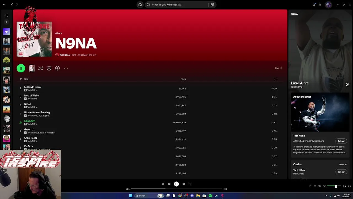
Task: Open the user profile avatar
Action: (x=328, y=5)
